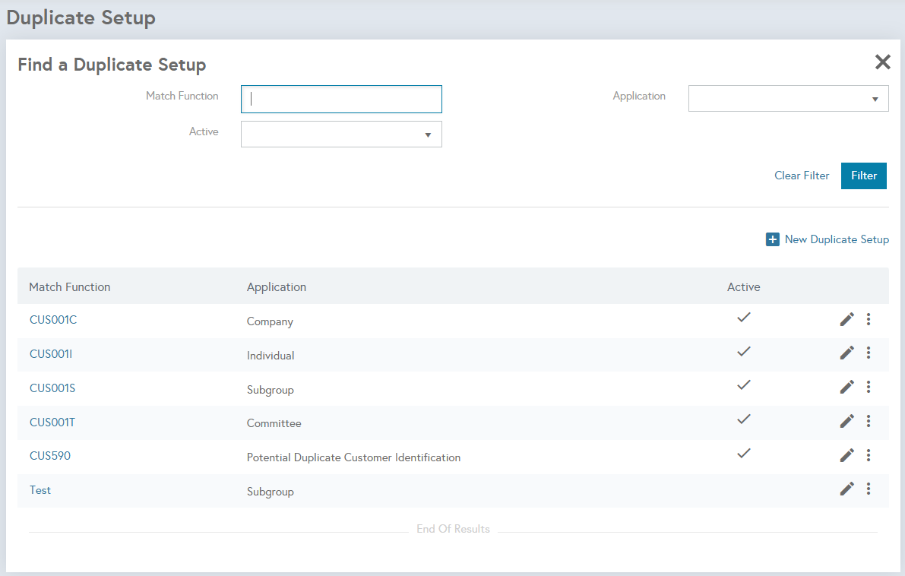Screen dimensions: 905x576
Task: Click the Subgroup cell in CUS001S row
Action: coord(270,390)
